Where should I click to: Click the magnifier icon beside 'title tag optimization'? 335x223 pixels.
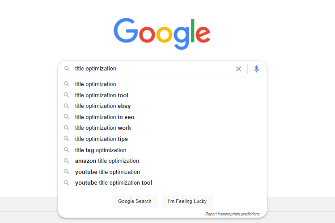[x=67, y=150]
